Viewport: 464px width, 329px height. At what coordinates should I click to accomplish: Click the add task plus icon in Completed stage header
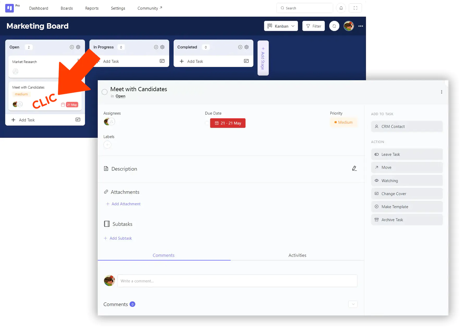coord(240,47)
